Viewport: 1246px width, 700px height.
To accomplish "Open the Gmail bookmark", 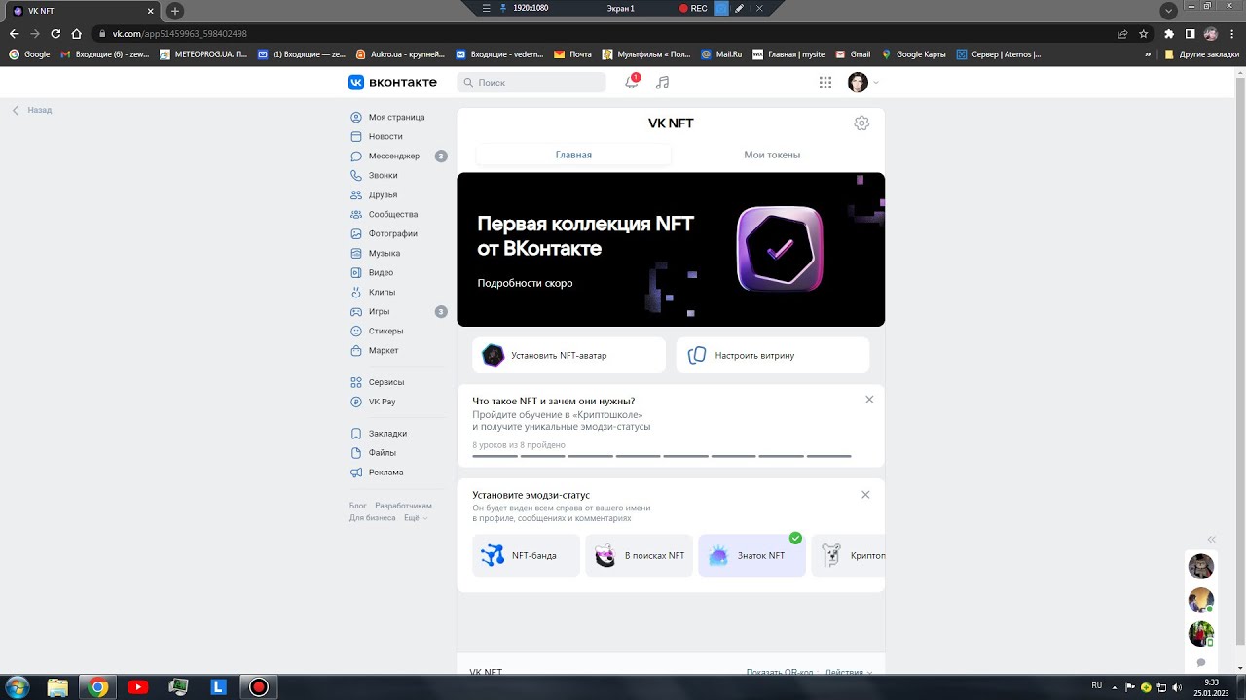I will click(x=853, y=54).
